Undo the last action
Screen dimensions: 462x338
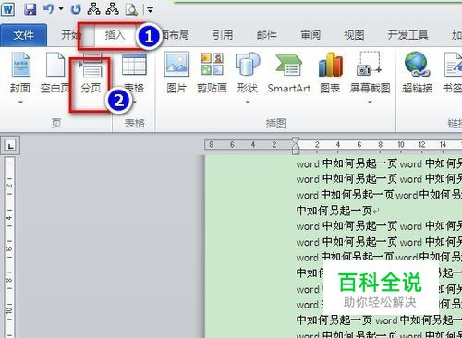[x=48, y=9]
